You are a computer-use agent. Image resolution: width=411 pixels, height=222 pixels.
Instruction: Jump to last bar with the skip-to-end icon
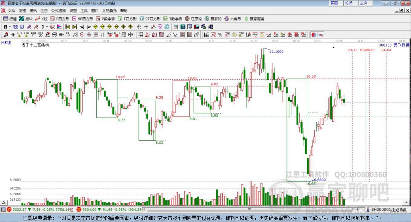pos(75,27)
